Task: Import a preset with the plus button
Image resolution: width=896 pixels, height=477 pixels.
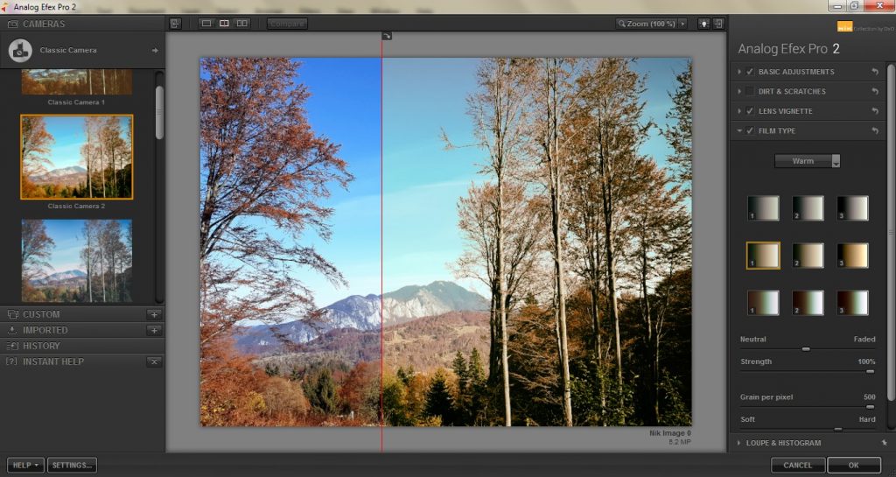Action: (x=154, y=330)
